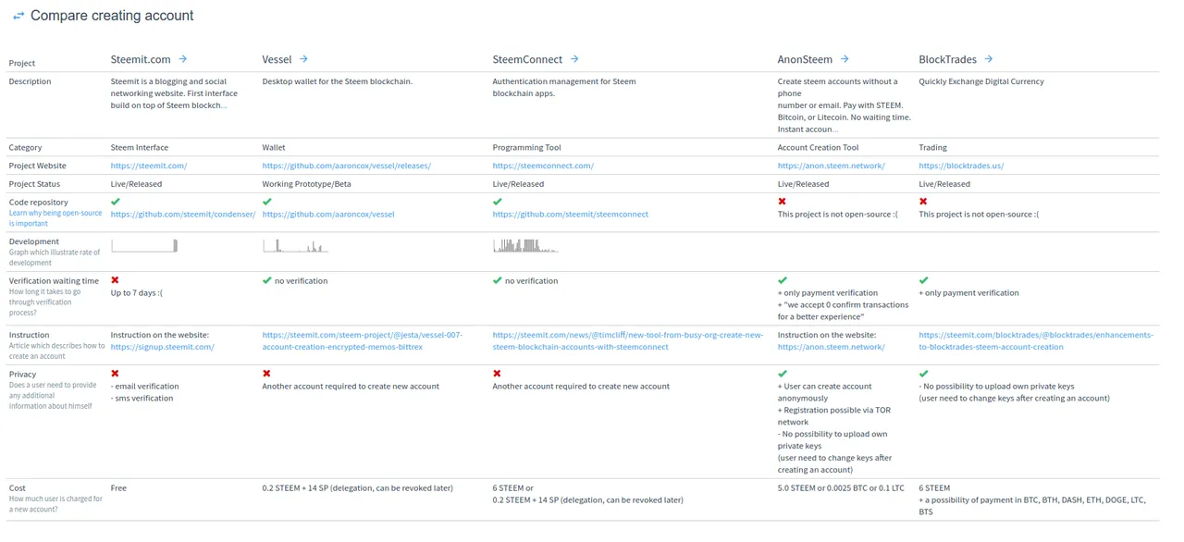Screen dimensions: 1184x542
Task: Open SteemConnect new-tool instruction article link
Action: click(x=628, y=340)
